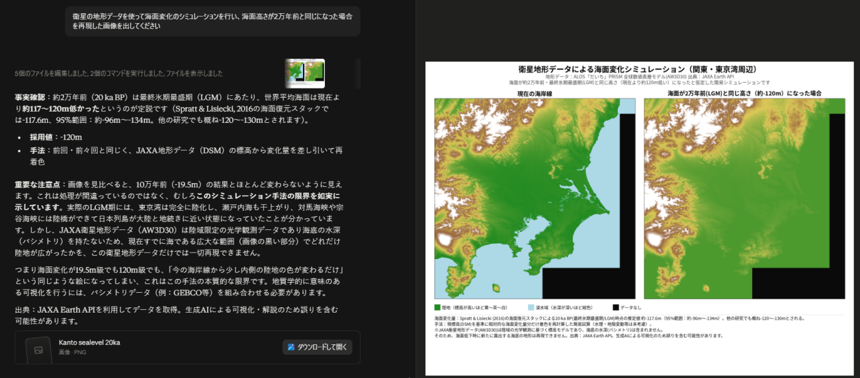Click the black データなし legend square
Viewport: 860px width, 378px height.
[x=615, y=307]
